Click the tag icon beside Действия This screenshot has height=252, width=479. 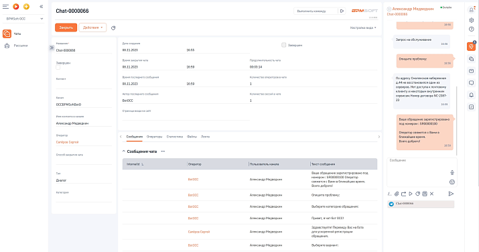click(x=113, y=27)
